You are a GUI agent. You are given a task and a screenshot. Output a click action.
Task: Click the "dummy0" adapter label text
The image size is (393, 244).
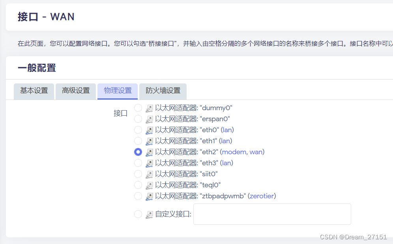[193, 108]
